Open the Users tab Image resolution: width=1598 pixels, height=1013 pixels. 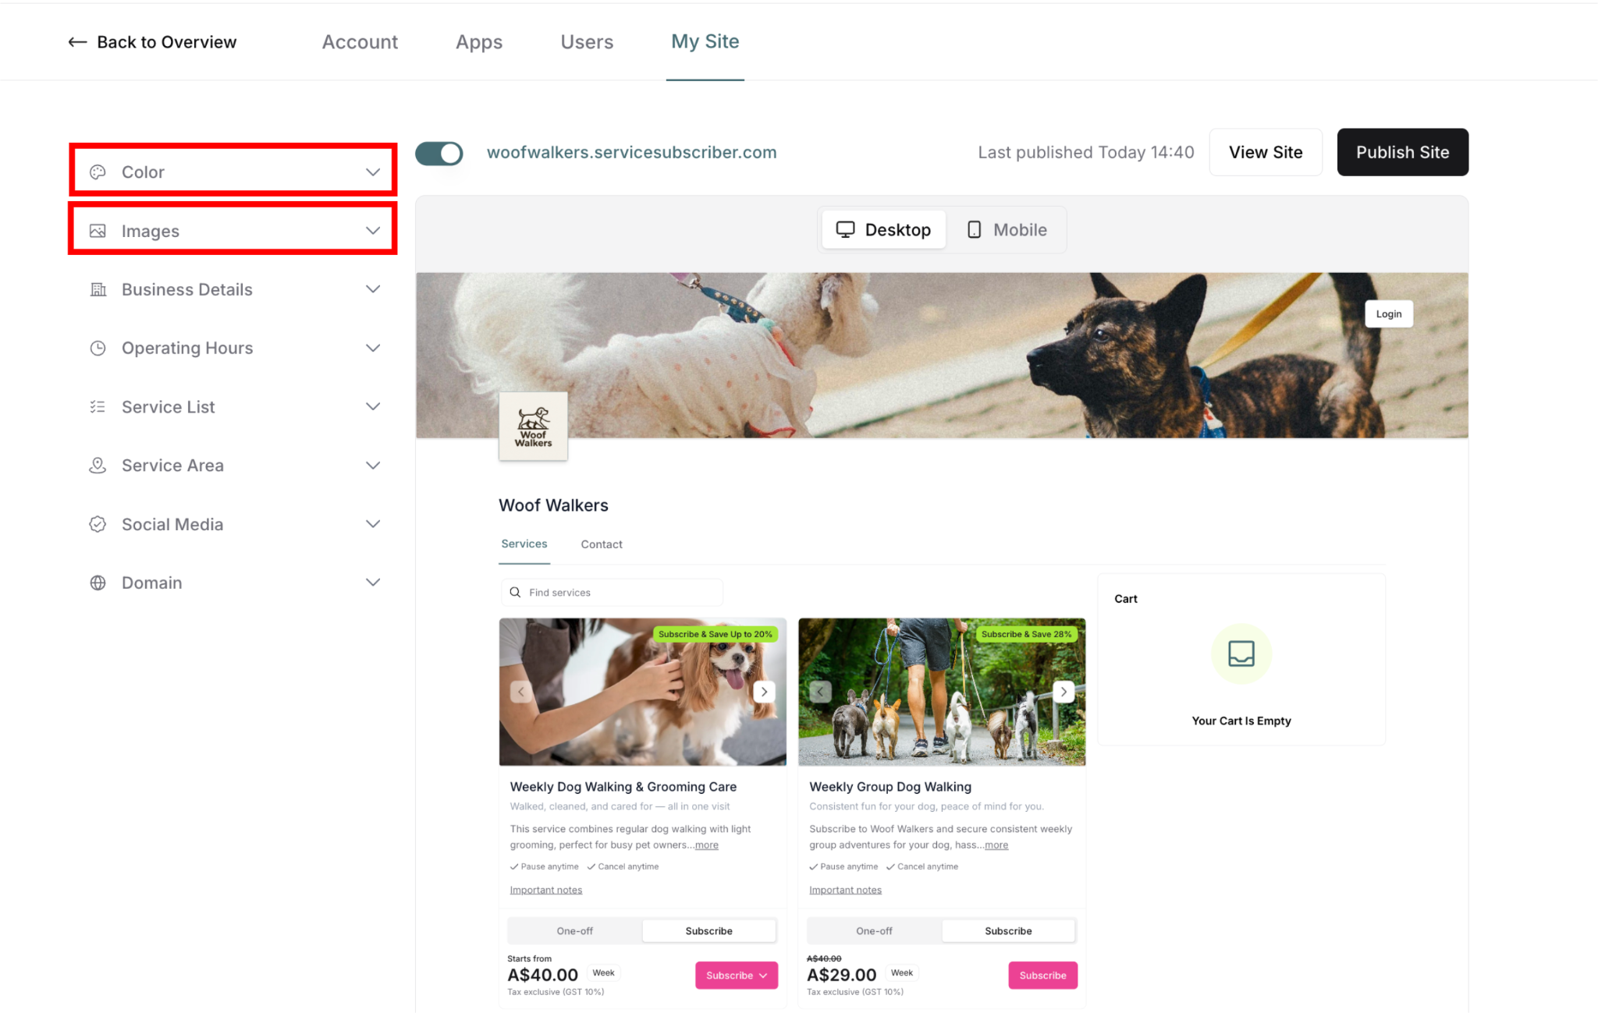[x=587, y=42]
